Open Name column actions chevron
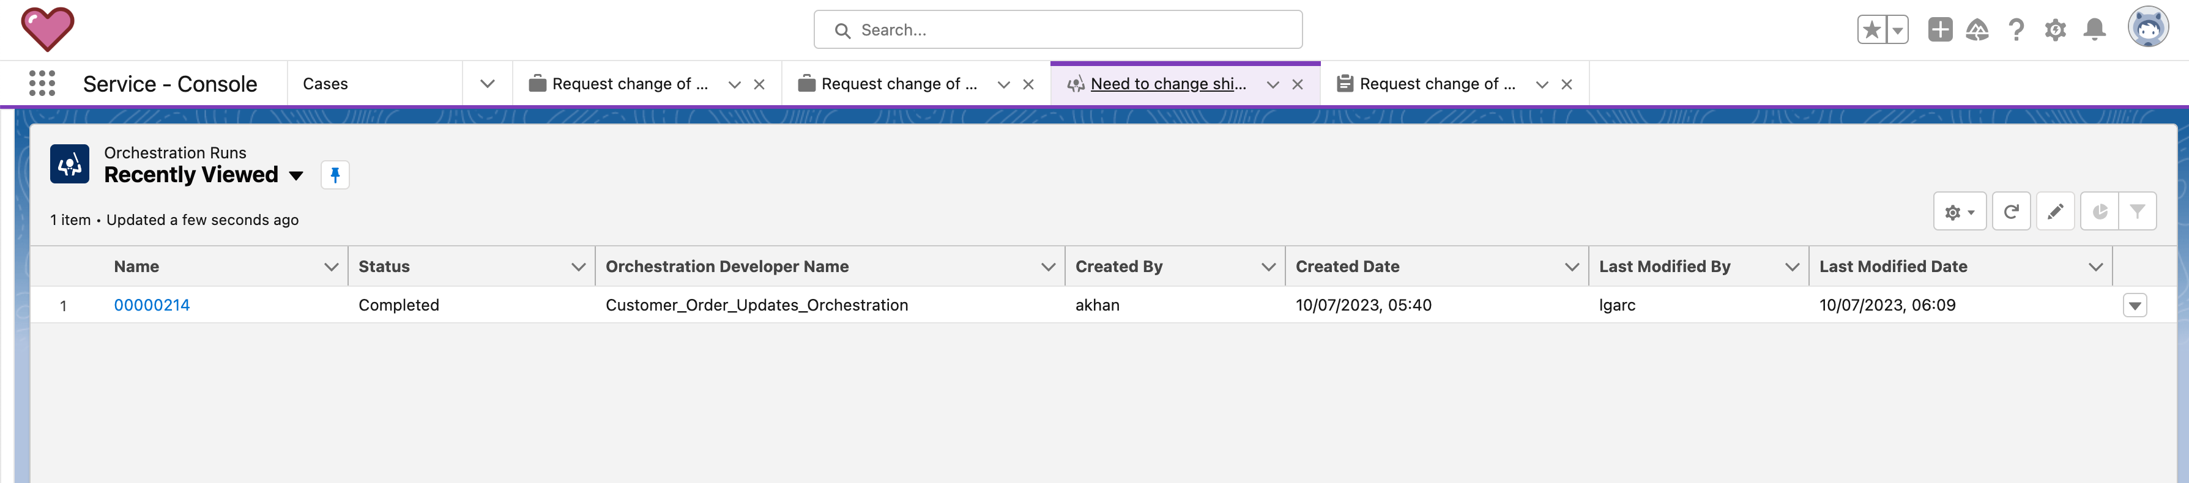The height and width of the screenshot is (483, 2189). pyautogui.click(x=332, y=267)
